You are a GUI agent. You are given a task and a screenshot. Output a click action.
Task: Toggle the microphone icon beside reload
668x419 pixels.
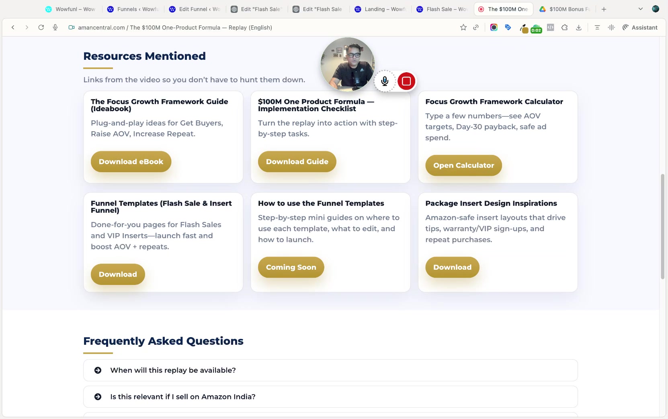[x=55, y=27]
